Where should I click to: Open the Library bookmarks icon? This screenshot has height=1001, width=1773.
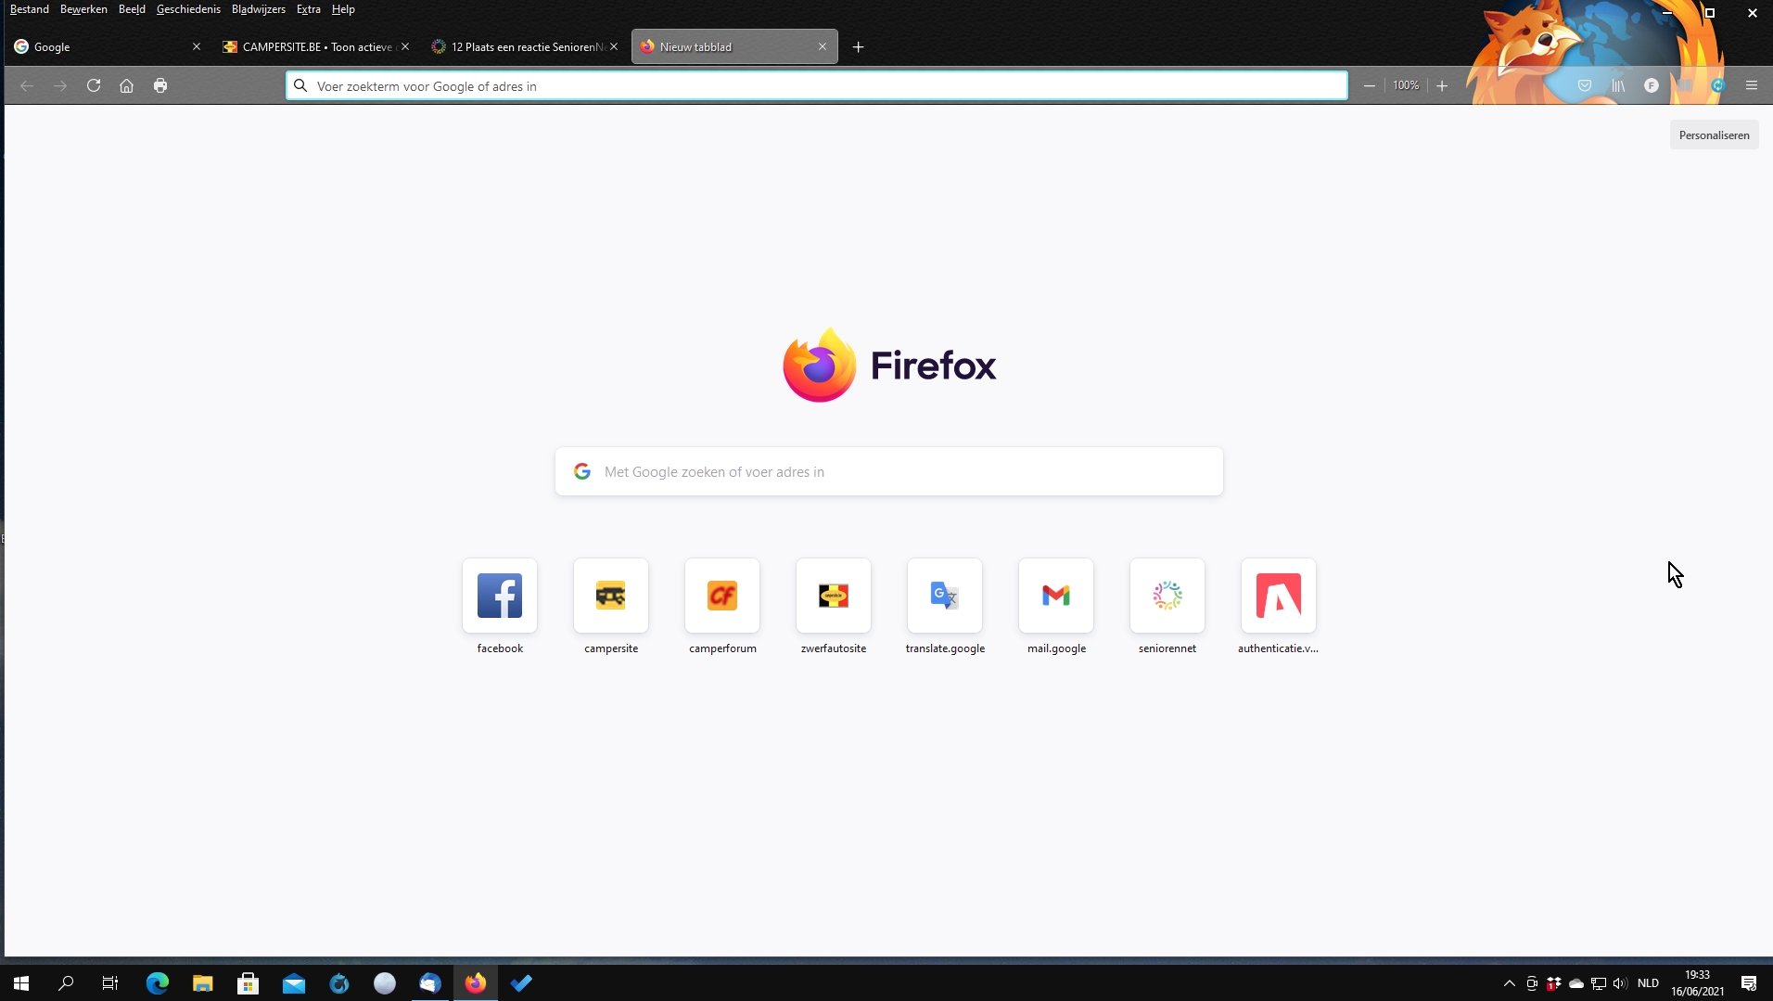tap(1618, 85)
